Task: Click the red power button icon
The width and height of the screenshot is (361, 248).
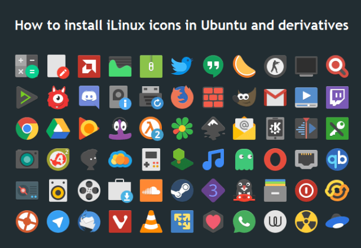Action: 306,191
